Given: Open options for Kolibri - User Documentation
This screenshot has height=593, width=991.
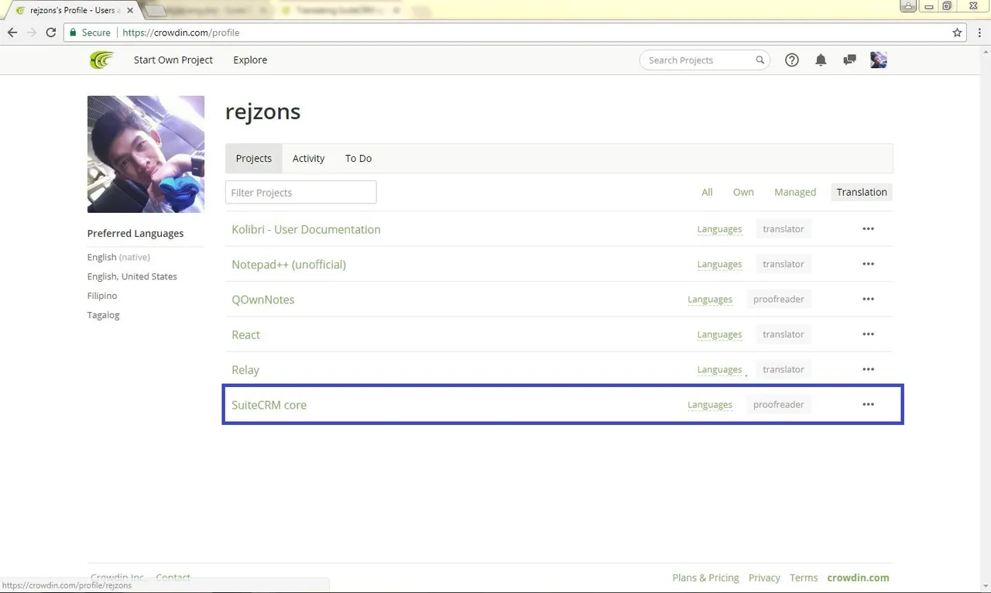Looking at the screenshot, I should pyautogui.click(x=868, y=229).
